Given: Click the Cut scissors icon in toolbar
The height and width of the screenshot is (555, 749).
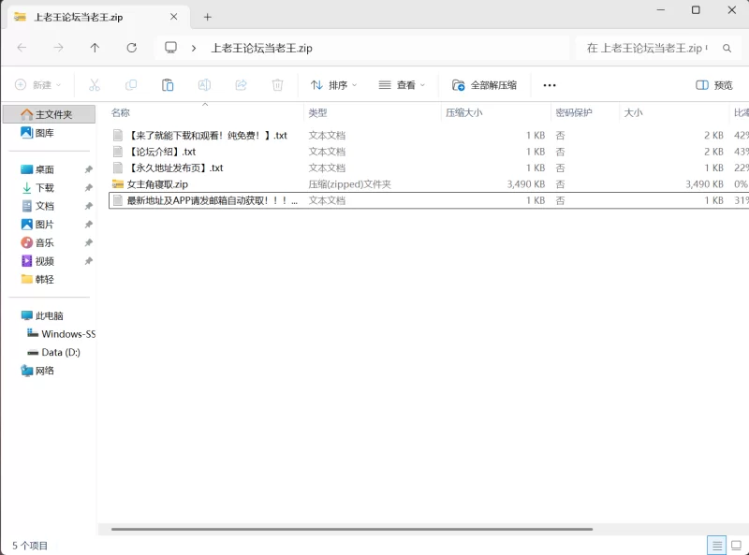Looking at the screenshot, I should coord(95,85).
